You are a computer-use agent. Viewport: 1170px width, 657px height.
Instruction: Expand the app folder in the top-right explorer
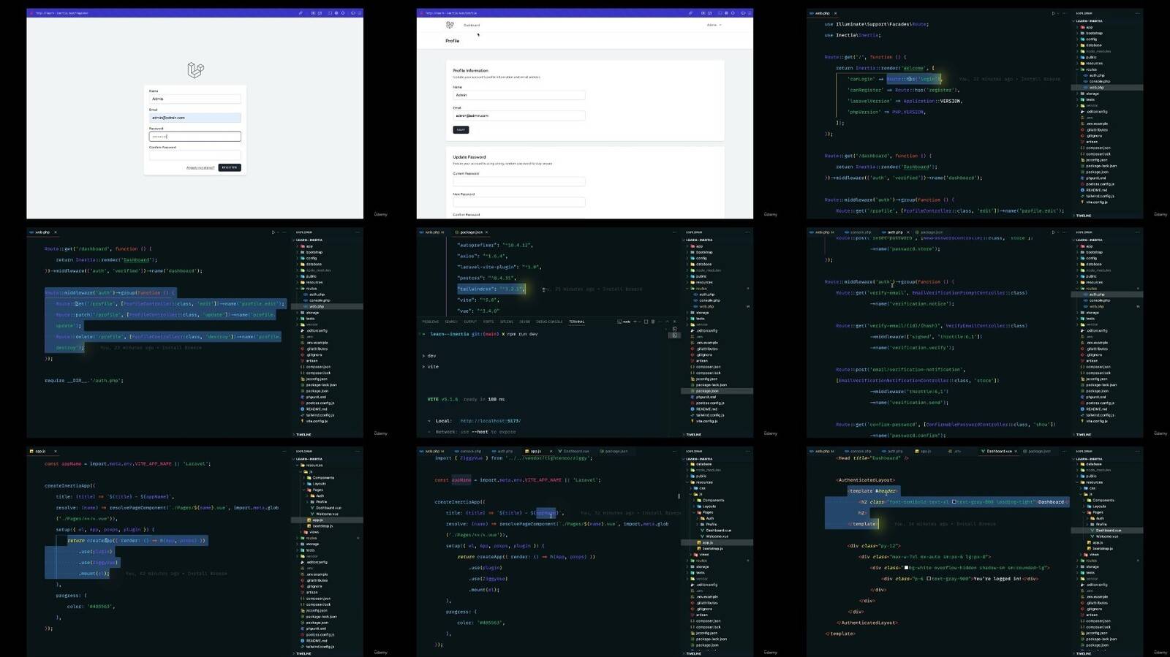pos(1089,27)
